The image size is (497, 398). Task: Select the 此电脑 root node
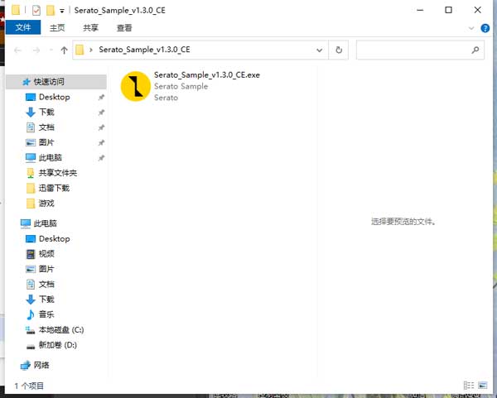(45, 223)
